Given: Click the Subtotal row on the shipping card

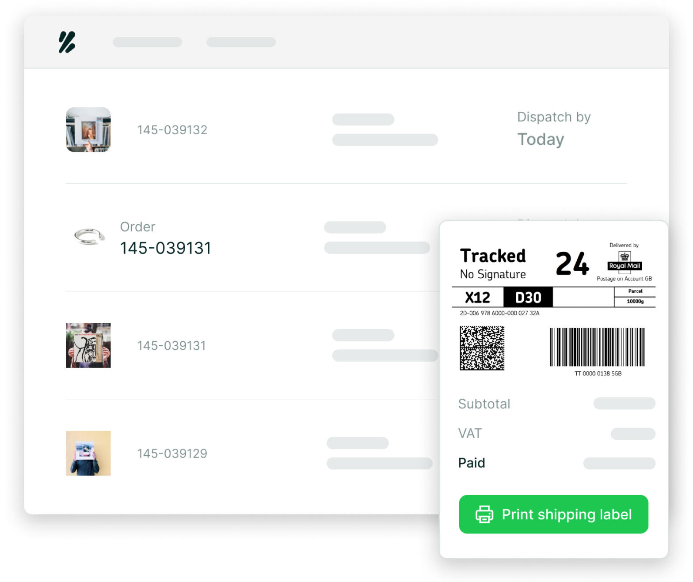Looking at the screenshot, I should point(484,404).
